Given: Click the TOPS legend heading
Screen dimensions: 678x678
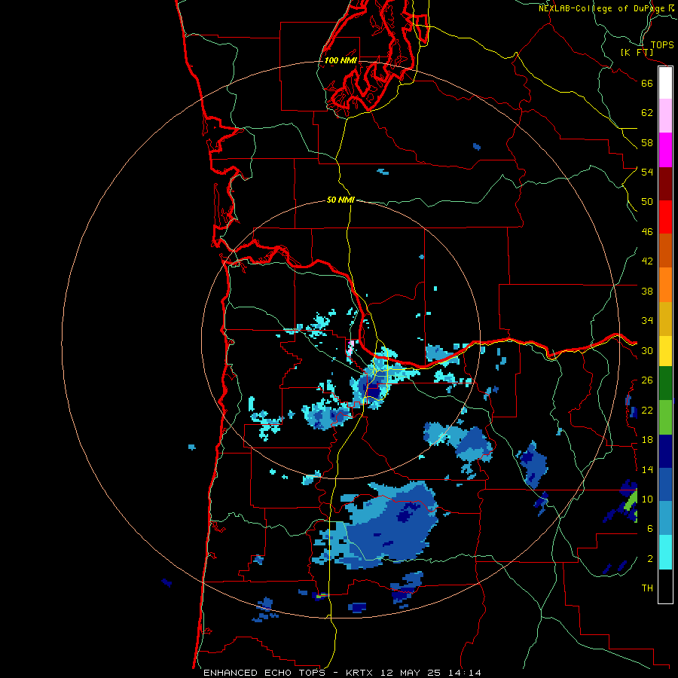Looking at the screenshot, I should click(x=662, y=44).
